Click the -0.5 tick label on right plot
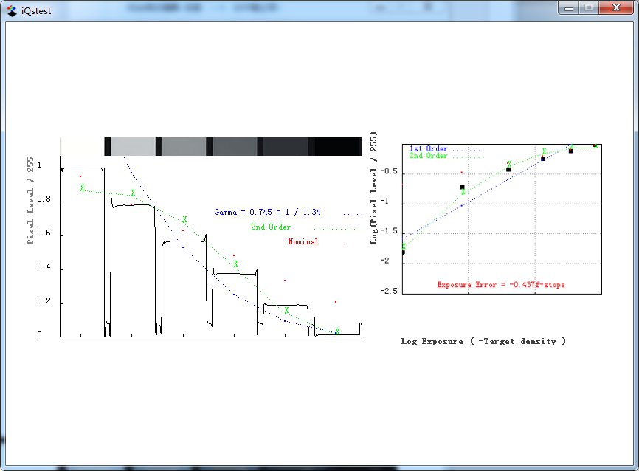This screenshot has height=471, width=639. click(389, 171)
